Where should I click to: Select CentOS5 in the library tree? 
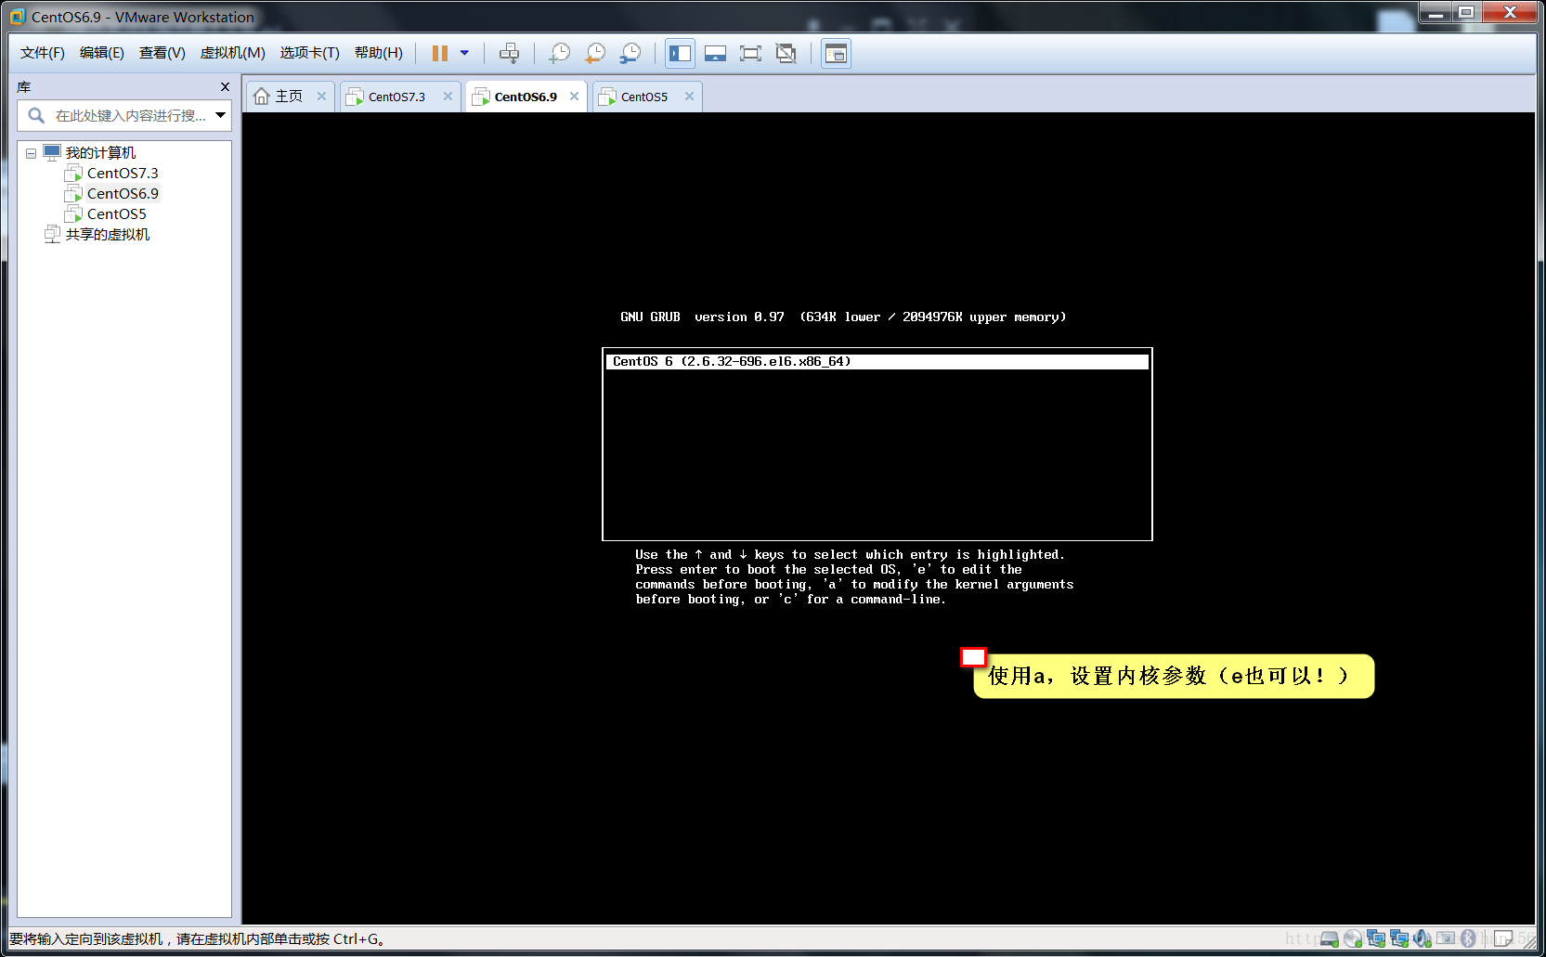point(117,214)
